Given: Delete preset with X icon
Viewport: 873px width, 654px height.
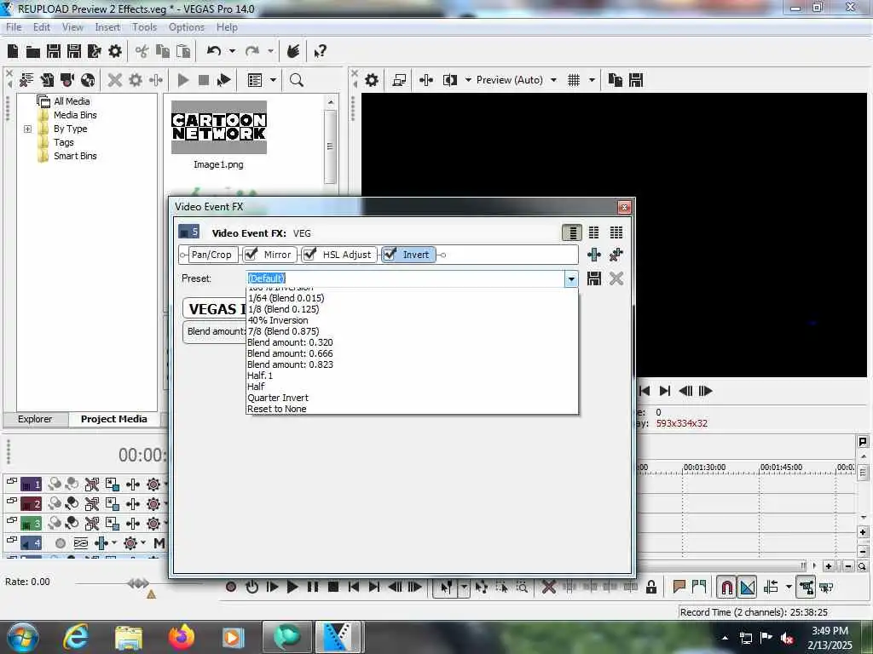Looking at the screenshot, I should (616, 278).
